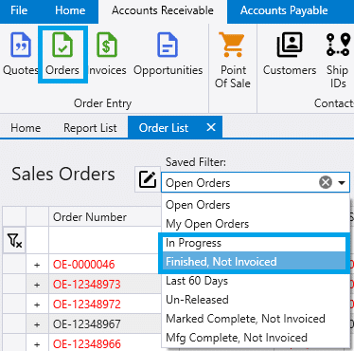Viewport: 354px width, 351px height.
Task: Choose Marked Complete, Not Invoiced option
Action: pyautogui.click(x=256, y=319)
